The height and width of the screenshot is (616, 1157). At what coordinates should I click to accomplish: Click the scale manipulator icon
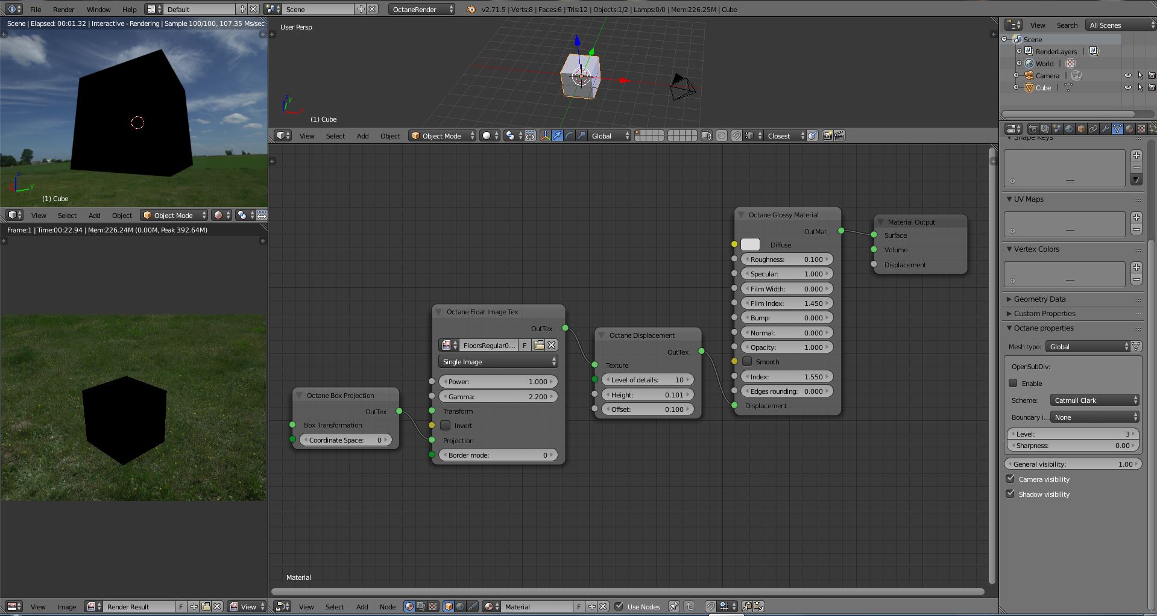click(581, 135)
